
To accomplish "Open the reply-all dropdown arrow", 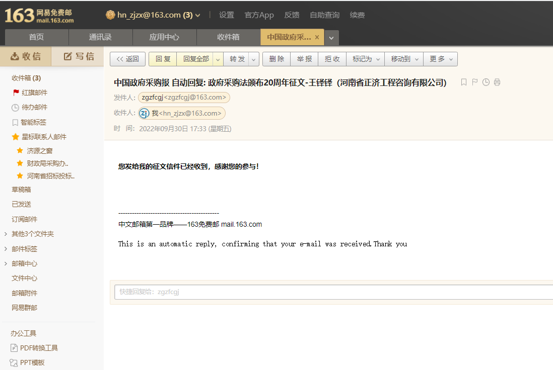I will coord(218,59).
